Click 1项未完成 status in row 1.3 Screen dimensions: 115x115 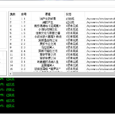click(72, 26)
